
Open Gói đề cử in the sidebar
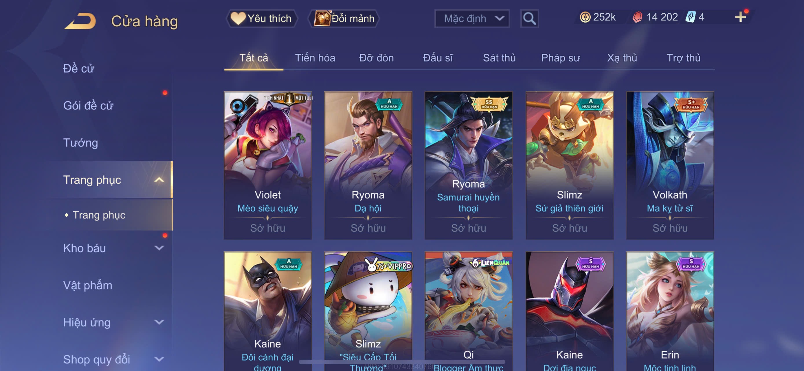point(88,105)
